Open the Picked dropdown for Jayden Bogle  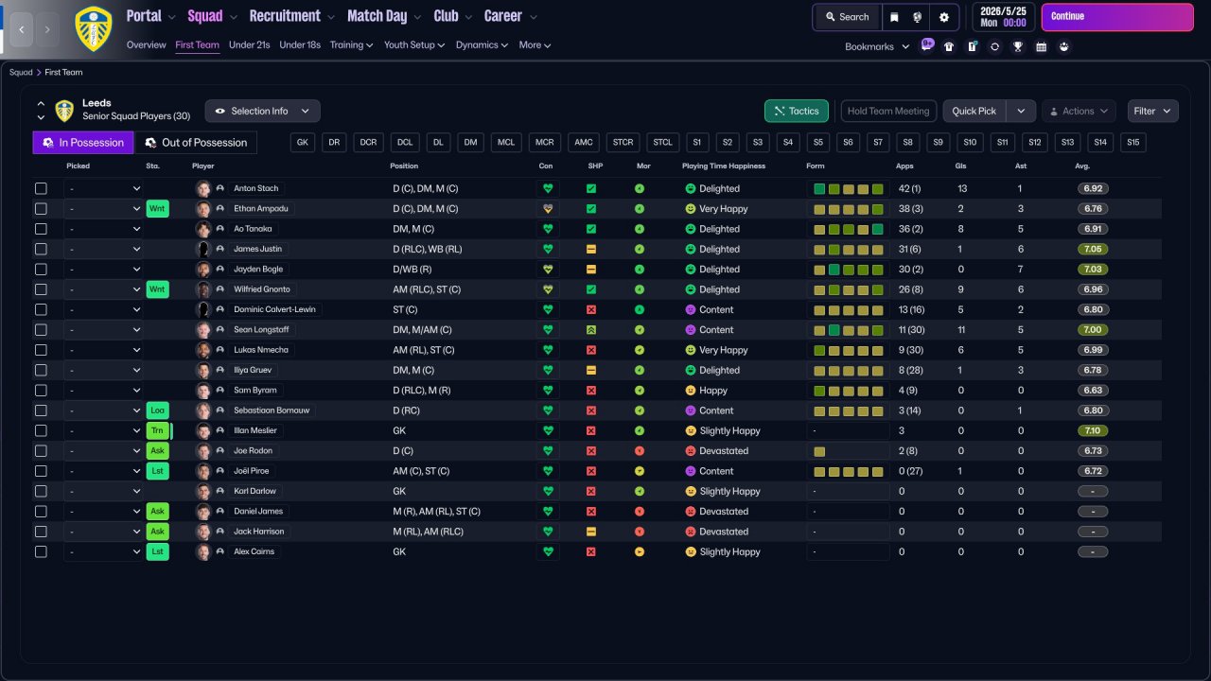104,269
